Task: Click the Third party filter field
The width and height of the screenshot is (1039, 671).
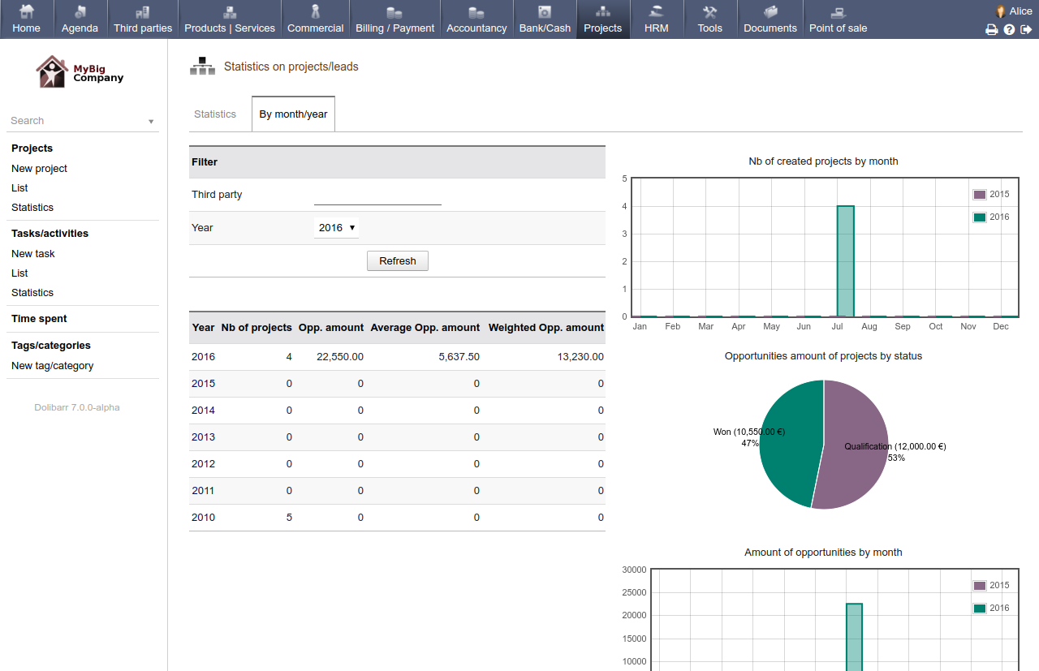Action: point(377,196)
